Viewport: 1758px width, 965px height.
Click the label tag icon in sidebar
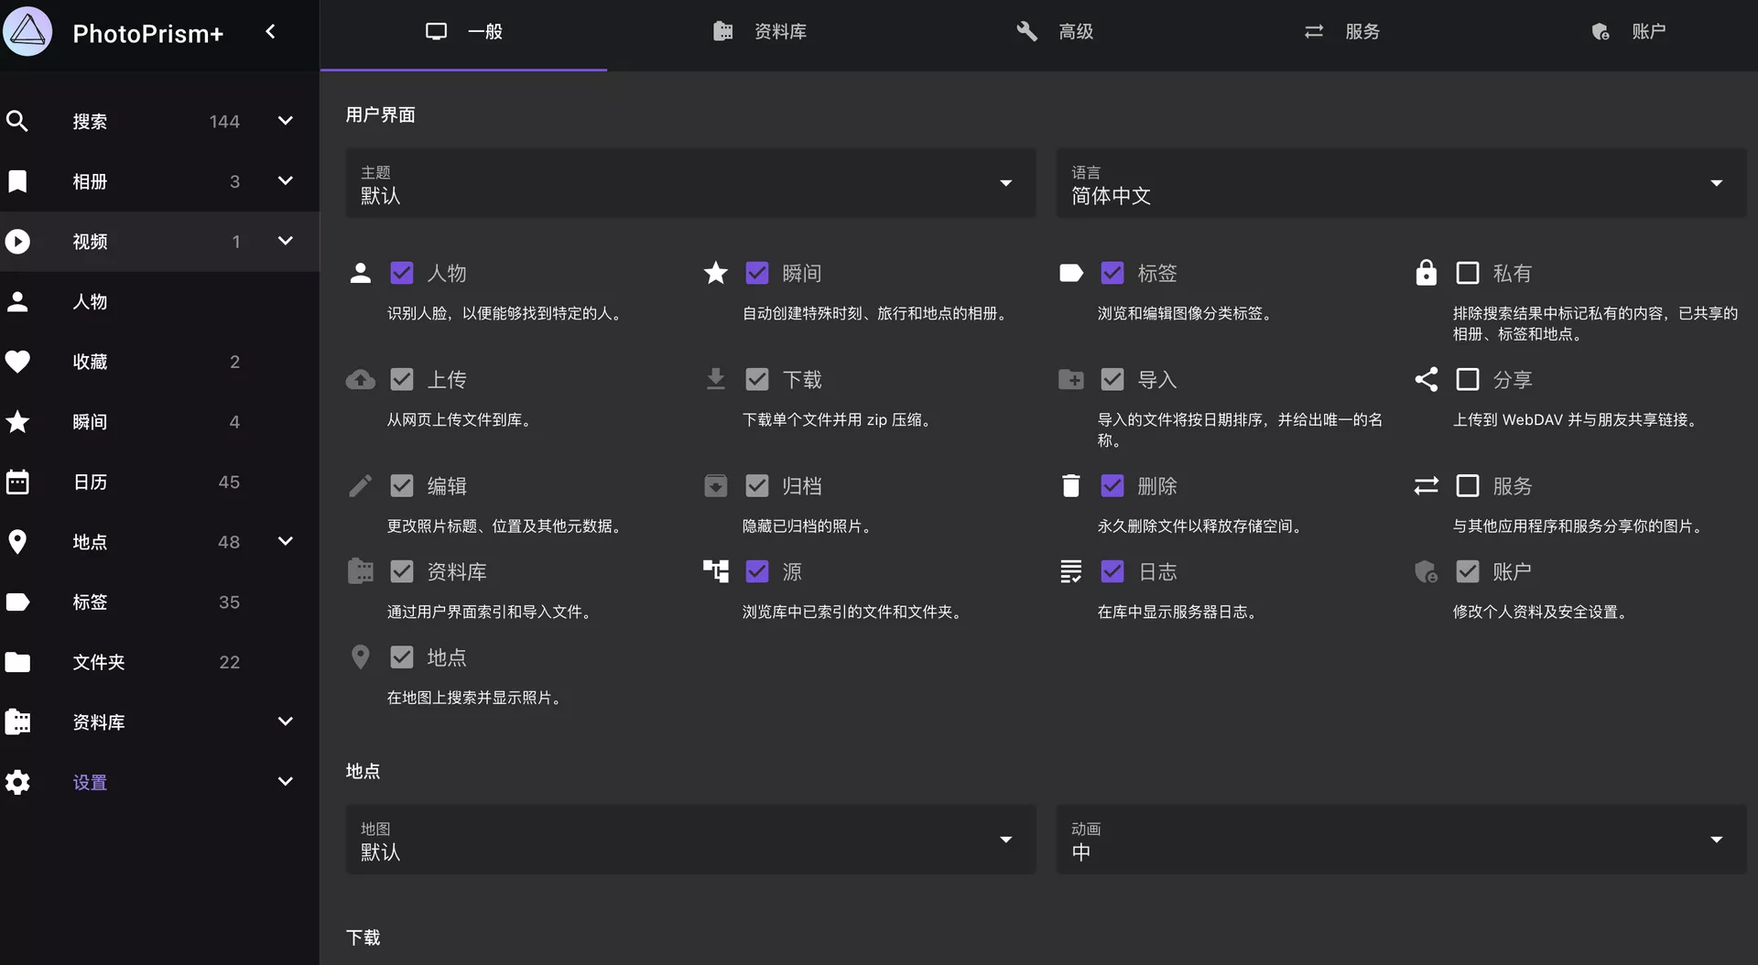point(17,602)
